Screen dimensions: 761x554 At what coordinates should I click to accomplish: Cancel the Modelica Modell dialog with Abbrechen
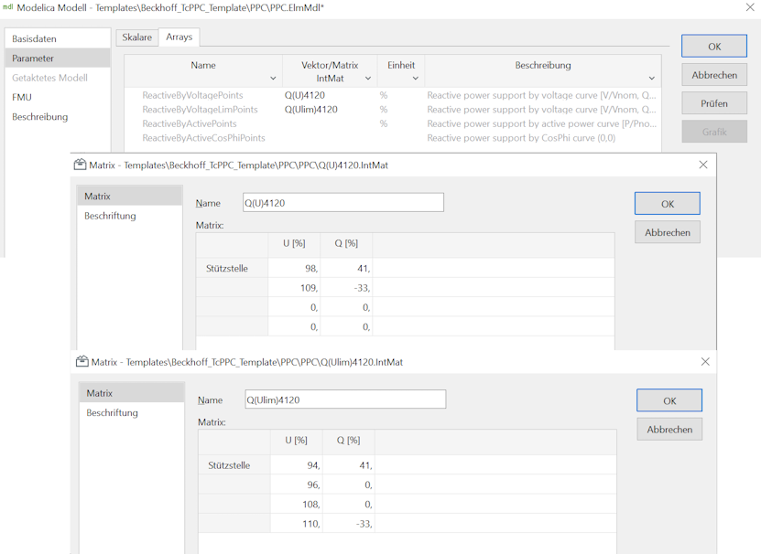click(x=713, y=74)
